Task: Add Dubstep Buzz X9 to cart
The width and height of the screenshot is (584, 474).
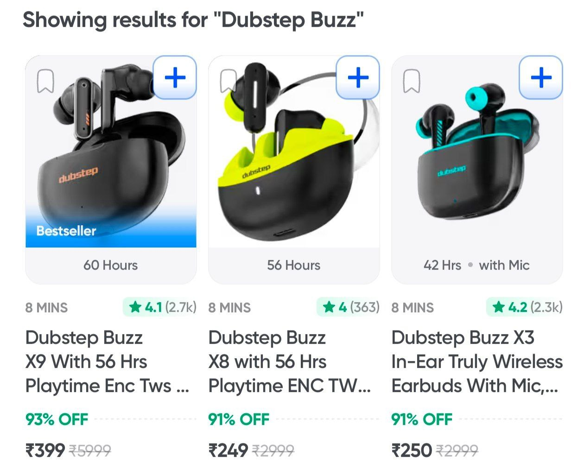Action: point(175,77)
